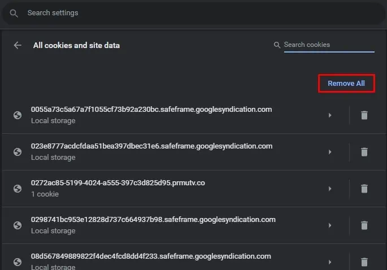Click the Search cookies magnifier icon
Viewport: 387px width, 270px height.
277,45
